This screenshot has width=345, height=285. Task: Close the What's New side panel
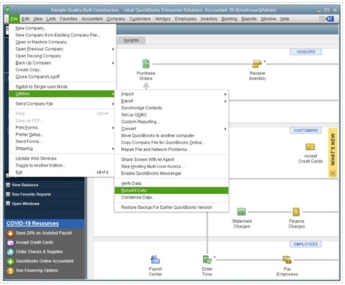(x=333, y=173)
